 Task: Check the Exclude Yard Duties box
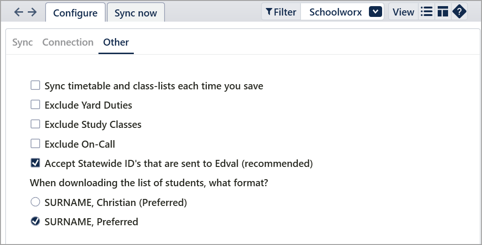[35, 105]
